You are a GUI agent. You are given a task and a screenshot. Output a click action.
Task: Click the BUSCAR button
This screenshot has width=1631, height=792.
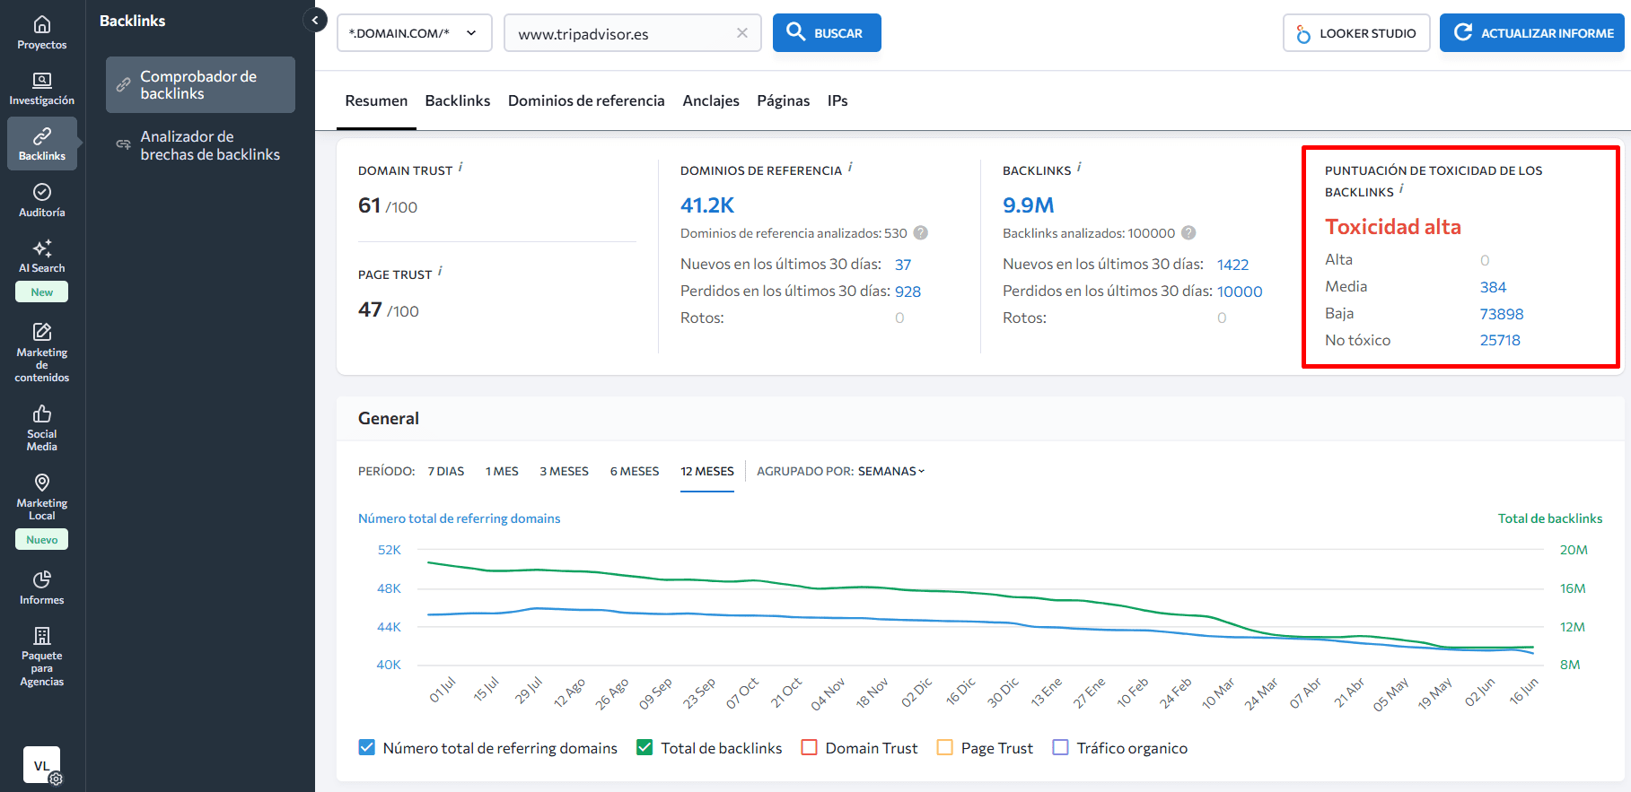[x=827, y=33]
